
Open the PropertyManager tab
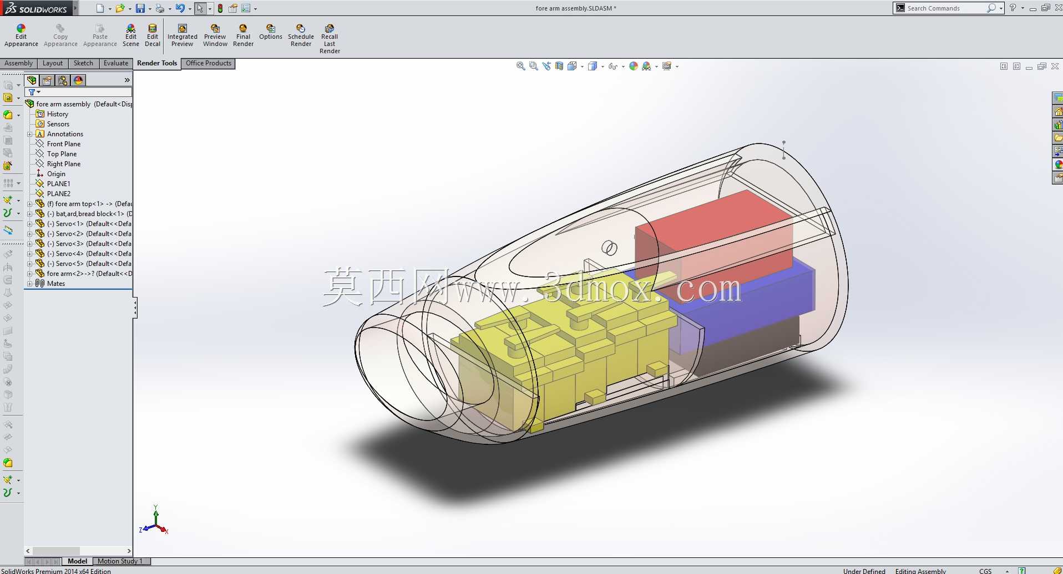coord(47,80)
